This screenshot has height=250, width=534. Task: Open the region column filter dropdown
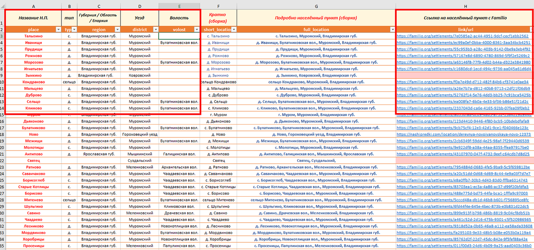pos(117,29)
